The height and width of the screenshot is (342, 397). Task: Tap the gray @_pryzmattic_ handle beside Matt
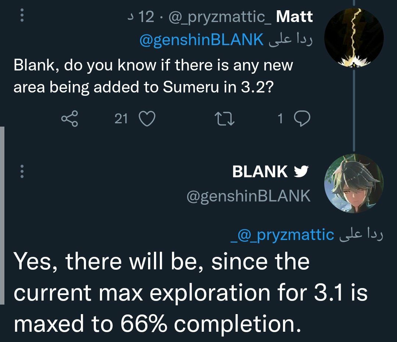[x=219, y=17]
